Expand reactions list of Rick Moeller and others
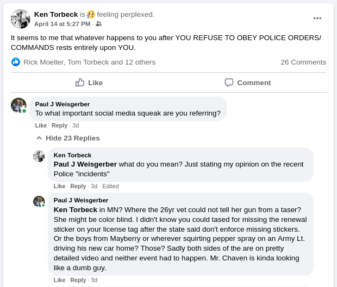 (89, 62)
